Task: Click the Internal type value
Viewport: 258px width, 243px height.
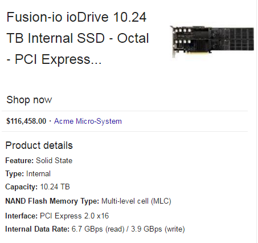Action: pyautogui.click(x=38, y=174)
